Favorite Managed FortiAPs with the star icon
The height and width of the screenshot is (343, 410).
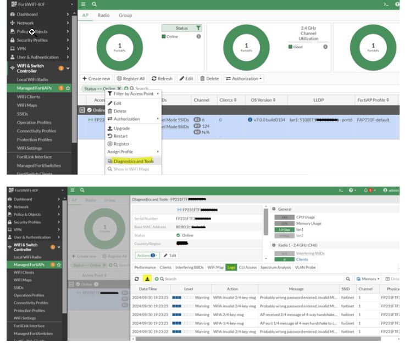click(x=68, y=88)
